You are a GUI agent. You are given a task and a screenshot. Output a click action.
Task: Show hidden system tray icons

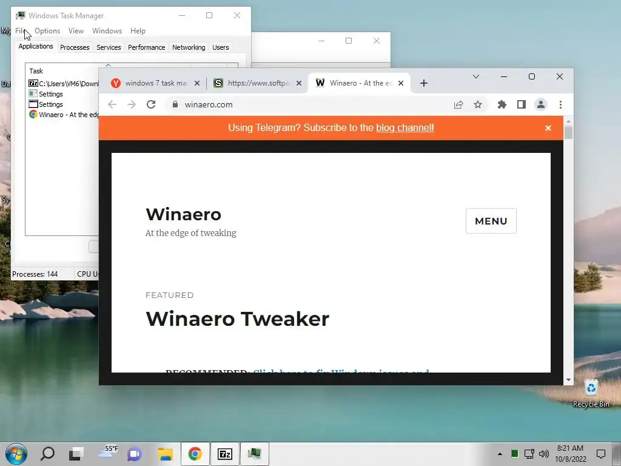point(500,454)
